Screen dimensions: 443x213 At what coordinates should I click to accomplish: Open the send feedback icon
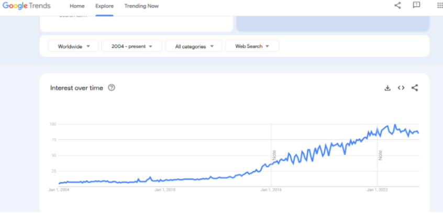point(416,6)
